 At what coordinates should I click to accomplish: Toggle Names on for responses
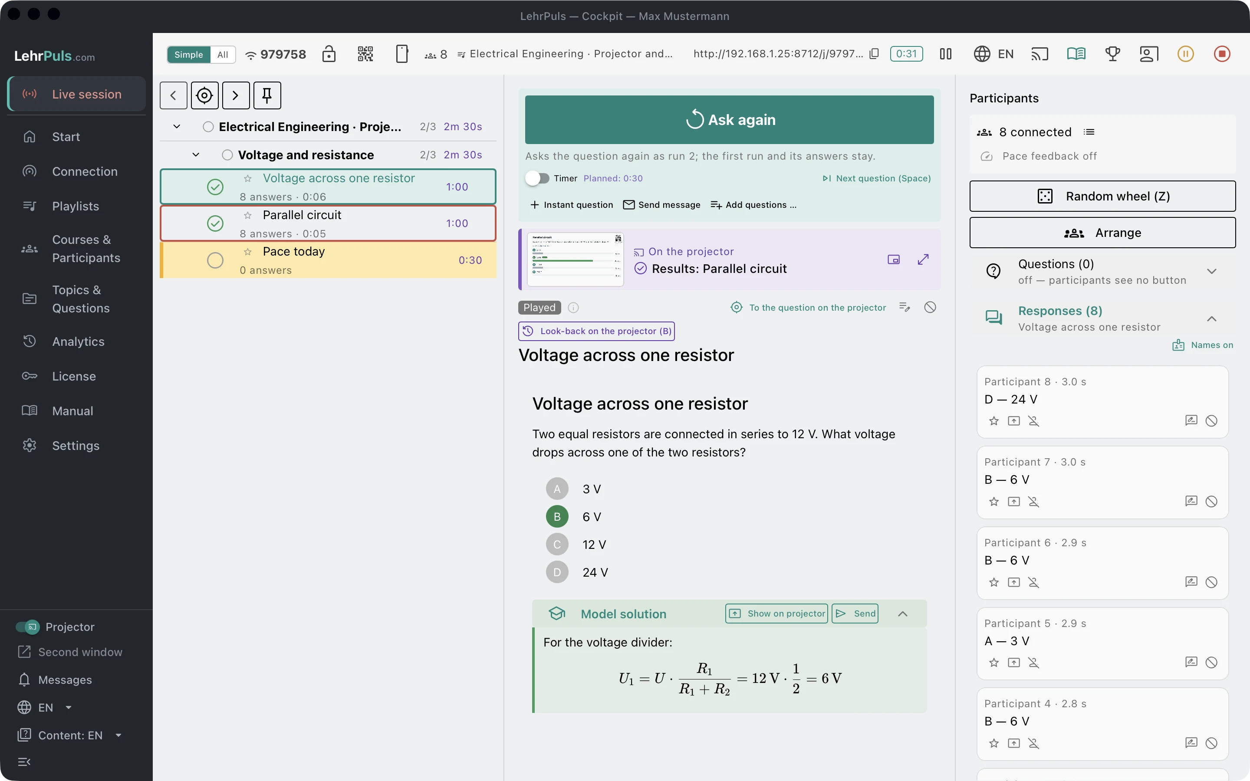coord(1203,345)
